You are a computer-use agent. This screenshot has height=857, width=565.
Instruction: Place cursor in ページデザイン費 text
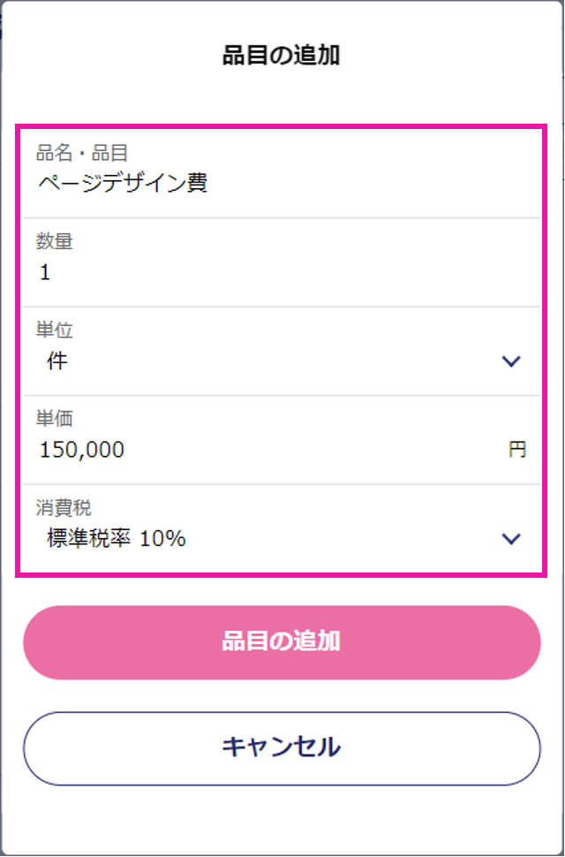(x=123, y=184)
